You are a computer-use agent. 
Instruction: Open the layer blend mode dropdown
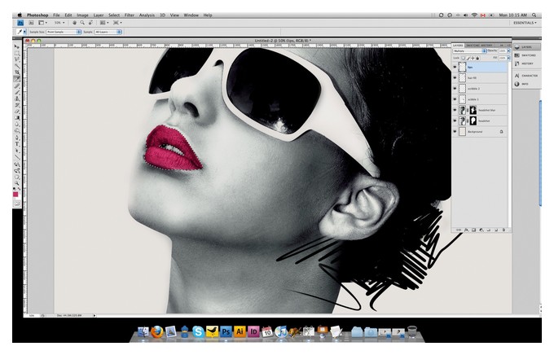point(469,51)
